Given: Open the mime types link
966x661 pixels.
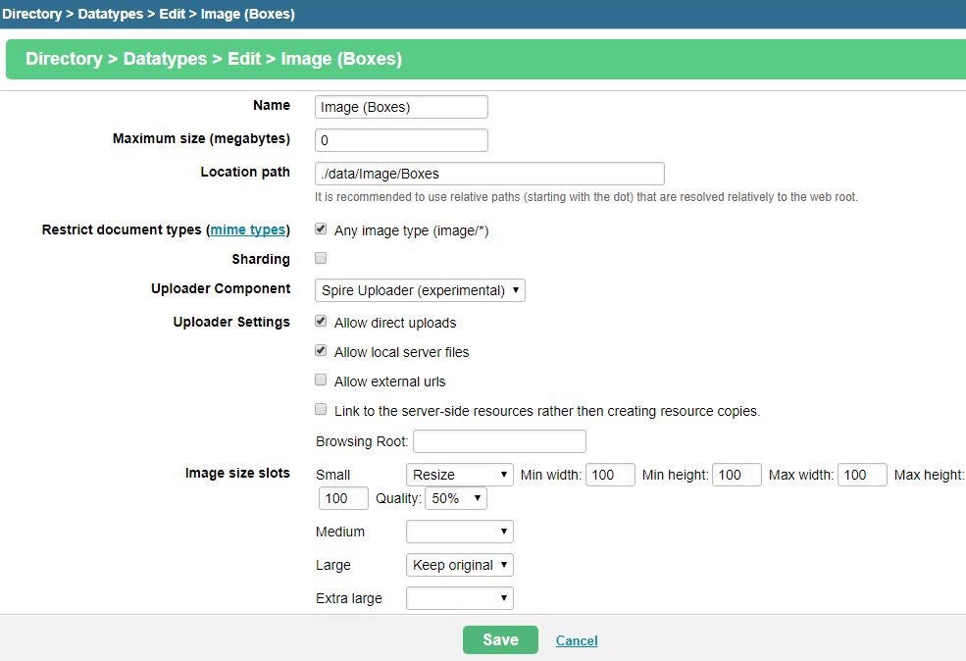Looking at the screenshot, I should [248, 229].
